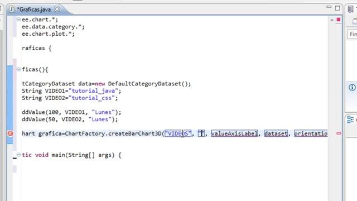The image size is (357, 201).
Task: Collapse the import statements fold
Action: click(19, 20)
